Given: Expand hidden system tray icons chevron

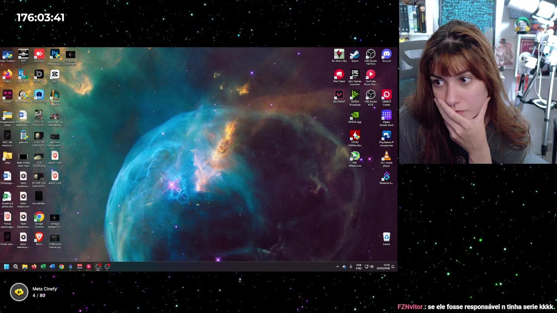Looking at the screenshot, I should coord(337,266).
